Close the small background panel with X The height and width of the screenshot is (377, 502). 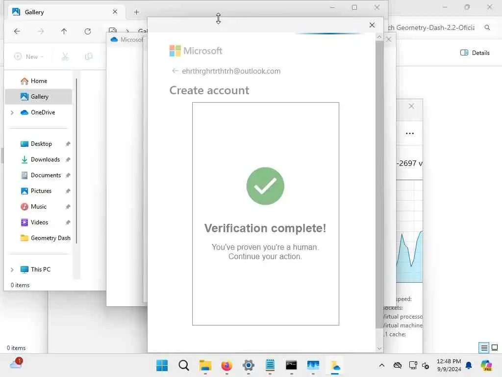point(411,106)
